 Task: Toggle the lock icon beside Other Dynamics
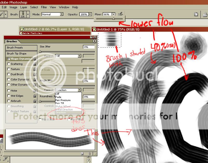(35, 85)
